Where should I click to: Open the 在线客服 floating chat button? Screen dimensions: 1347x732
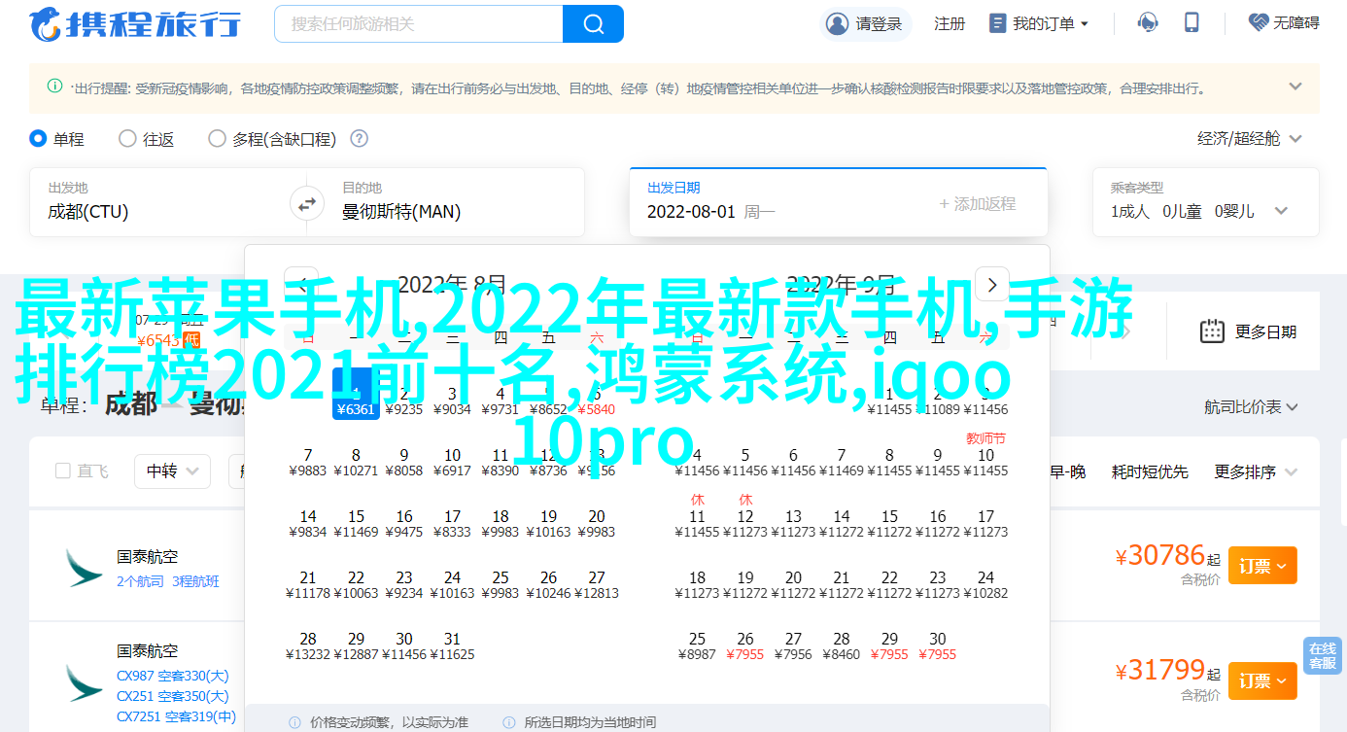[x=1322, y=656]
